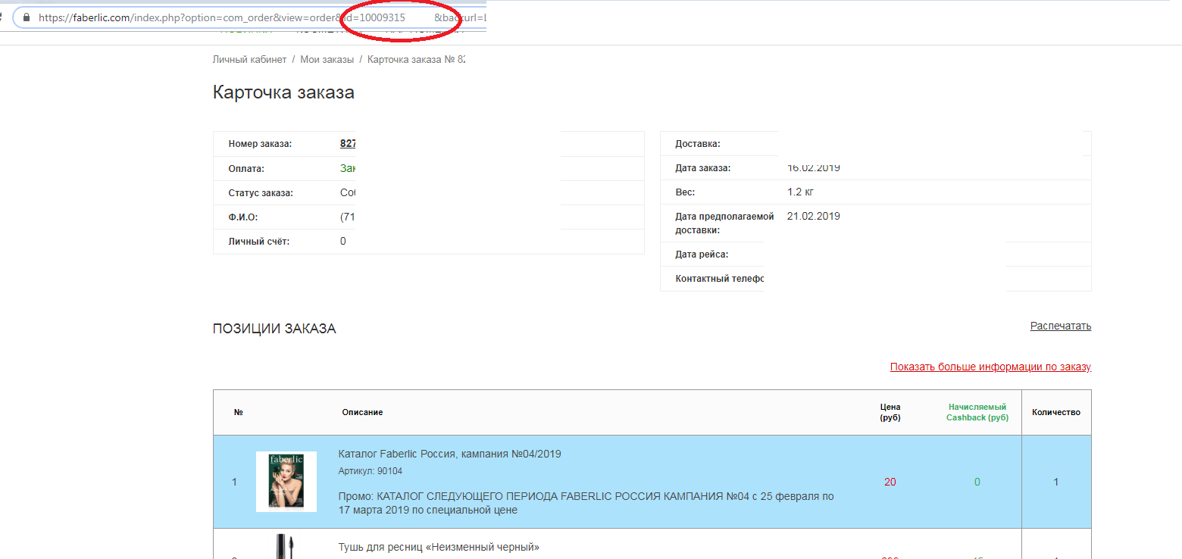Click the Вес label

pyautogui.click(x=685, y=192)
